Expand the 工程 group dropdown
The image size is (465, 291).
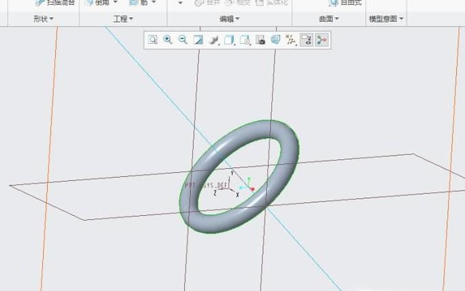(123, 19)
